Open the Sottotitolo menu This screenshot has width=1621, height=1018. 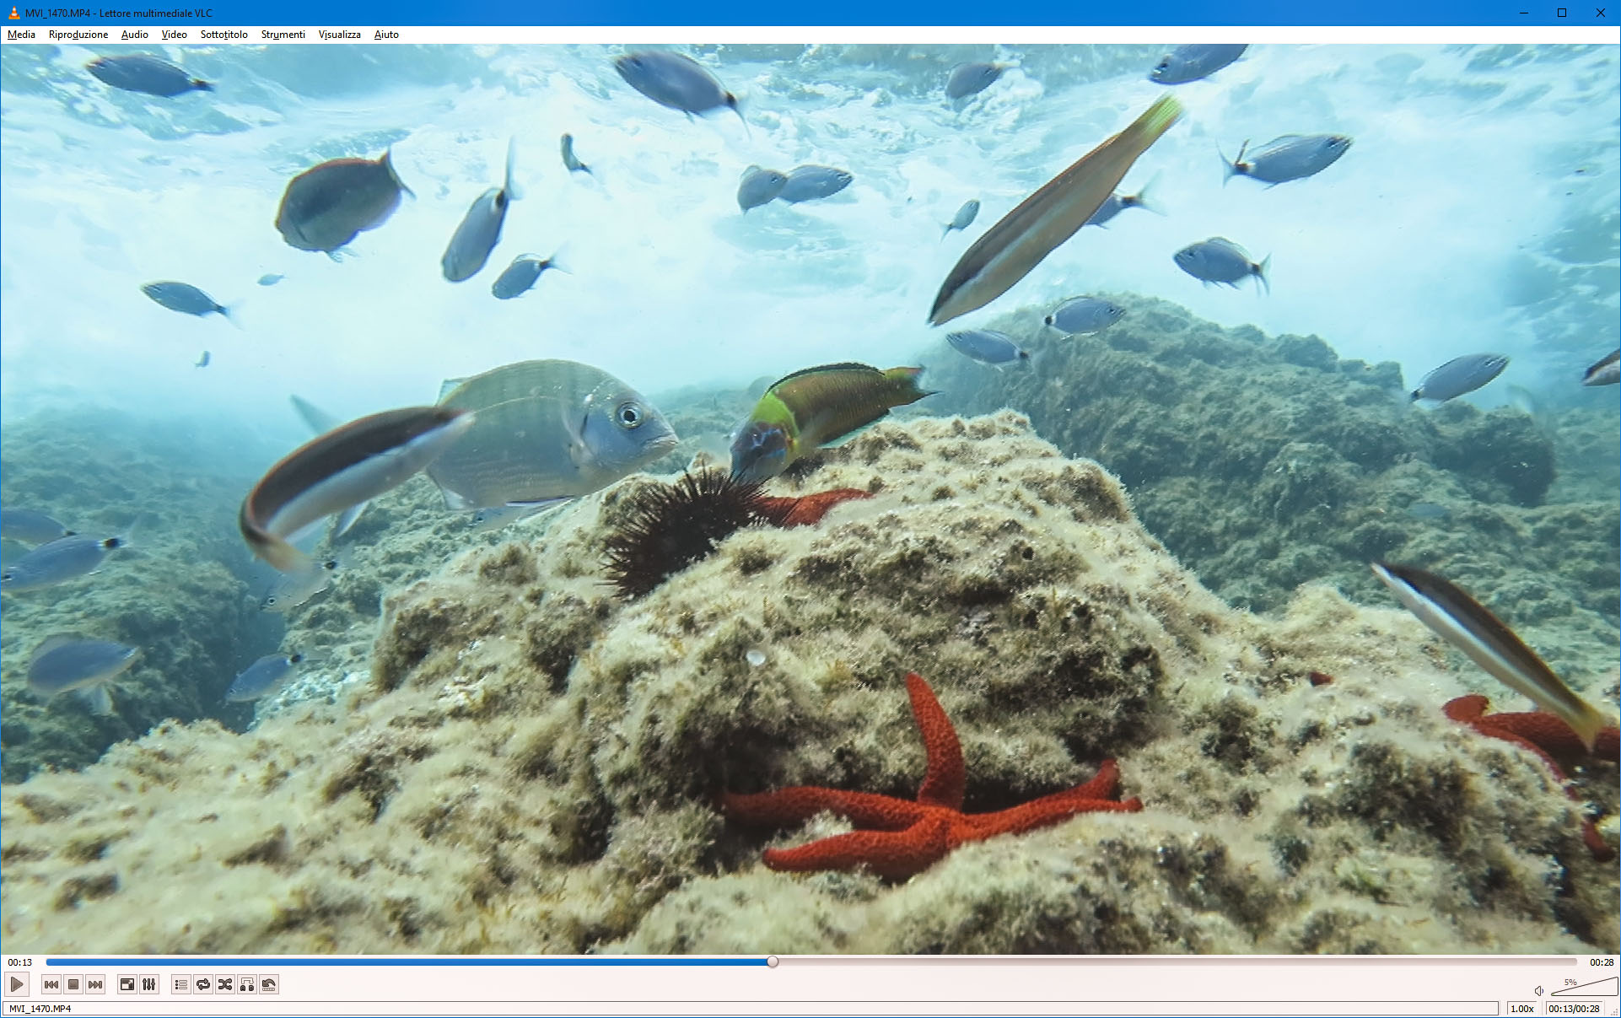coord(223,35)
